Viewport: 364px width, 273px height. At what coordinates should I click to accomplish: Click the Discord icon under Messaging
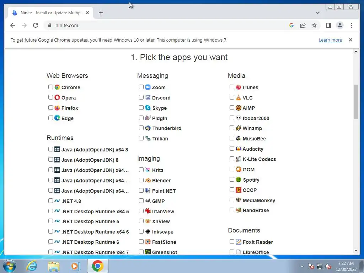point(148,97)
